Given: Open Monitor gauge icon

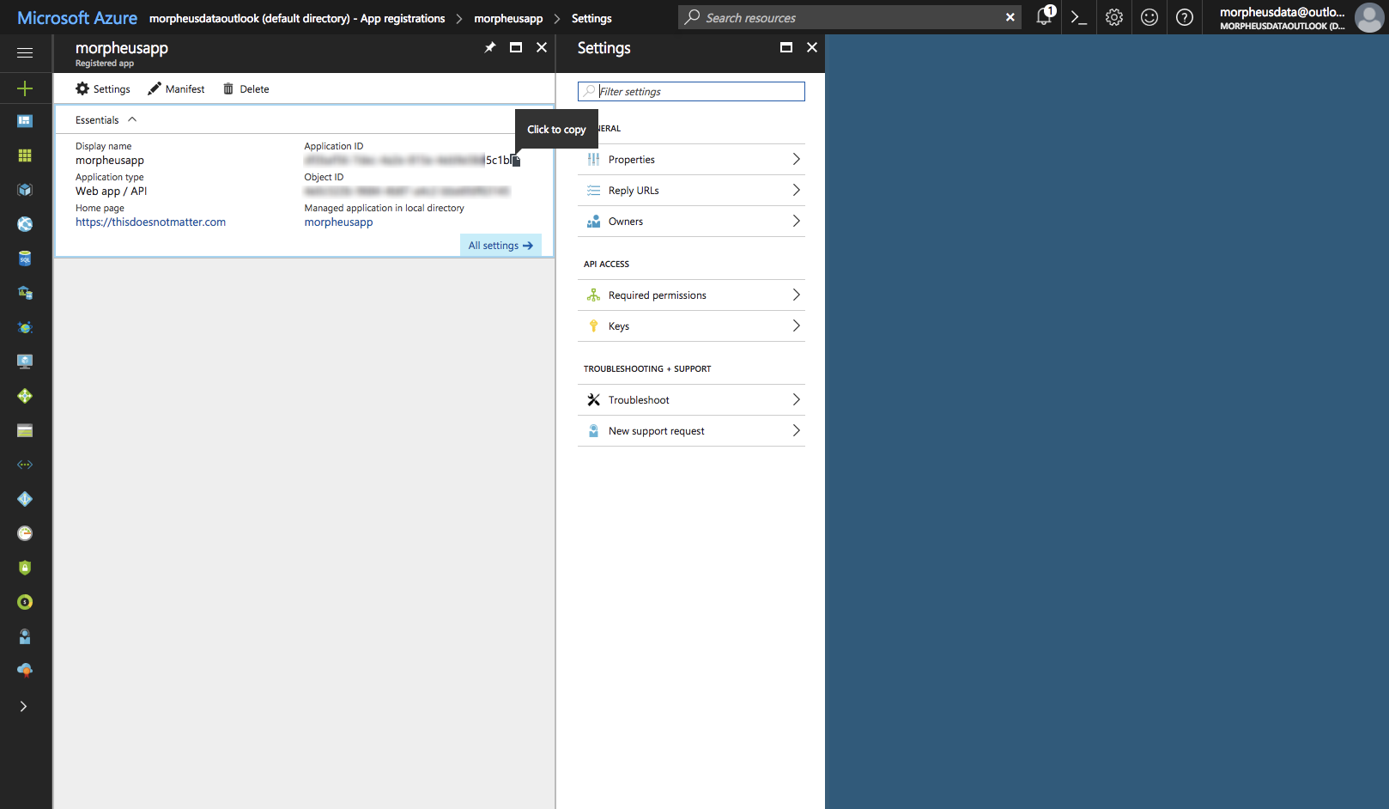Looking at the screenshot, I should (x=25, y=533).
